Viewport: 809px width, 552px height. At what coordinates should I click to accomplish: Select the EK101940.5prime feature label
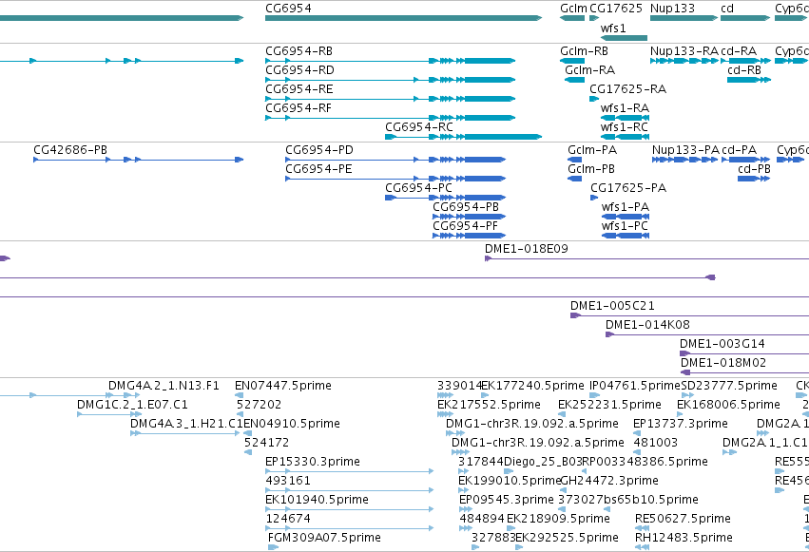click(317, 501)
